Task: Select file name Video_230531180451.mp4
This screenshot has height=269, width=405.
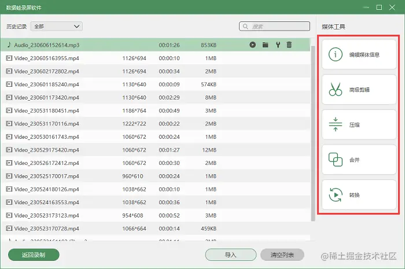Action: [46, 110]
